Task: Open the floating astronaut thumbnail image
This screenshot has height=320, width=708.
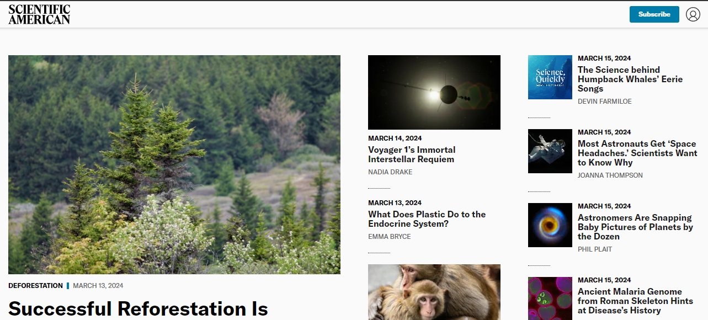Action: 550,151
